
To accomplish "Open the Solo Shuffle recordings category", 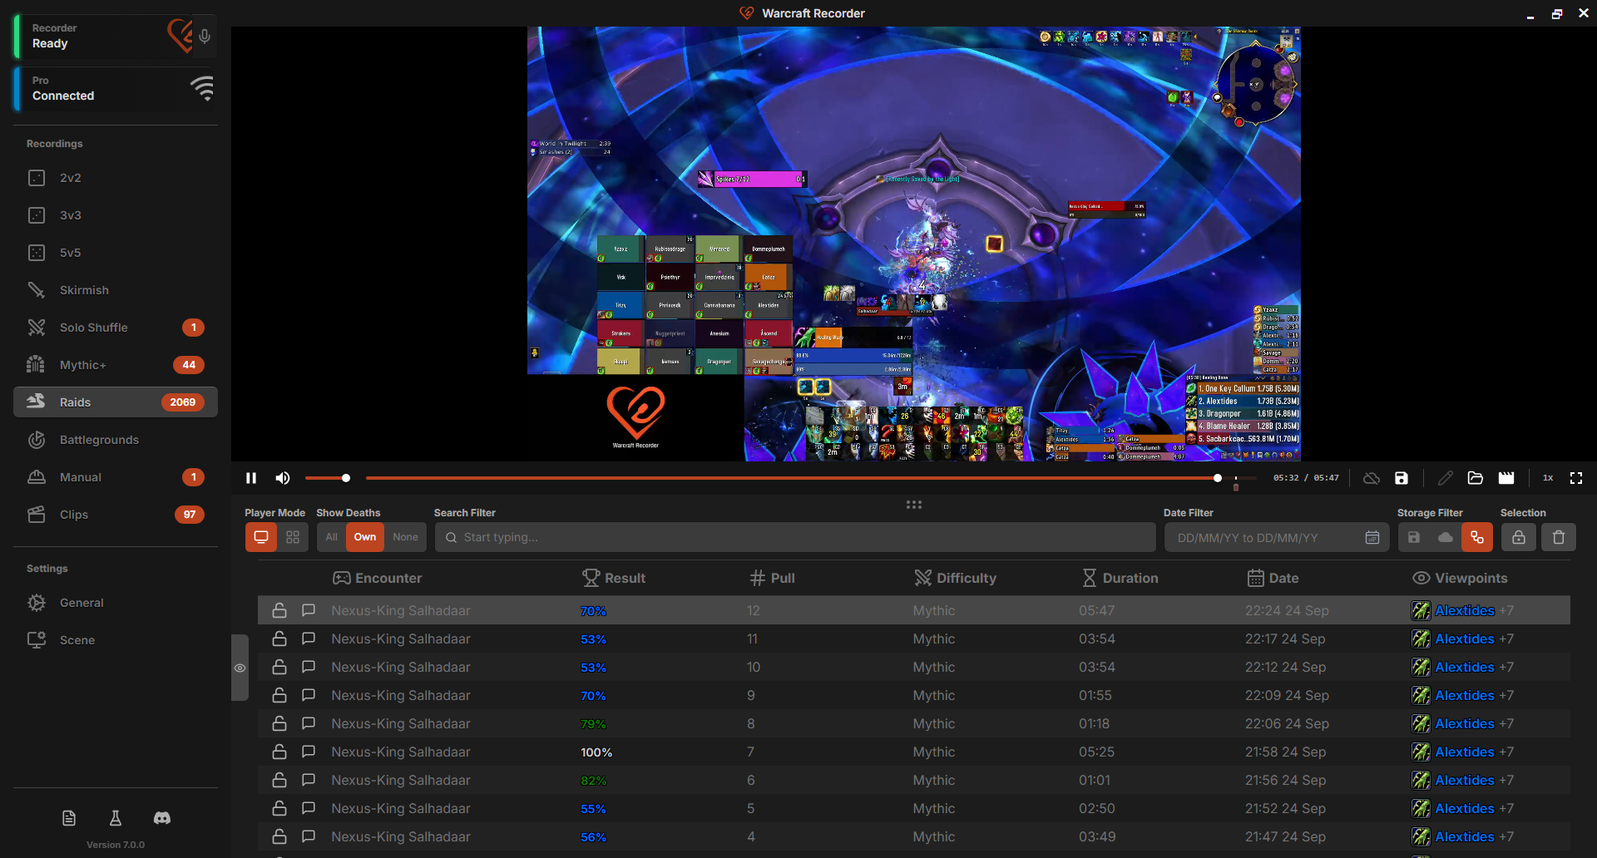I will pos(116,328).
